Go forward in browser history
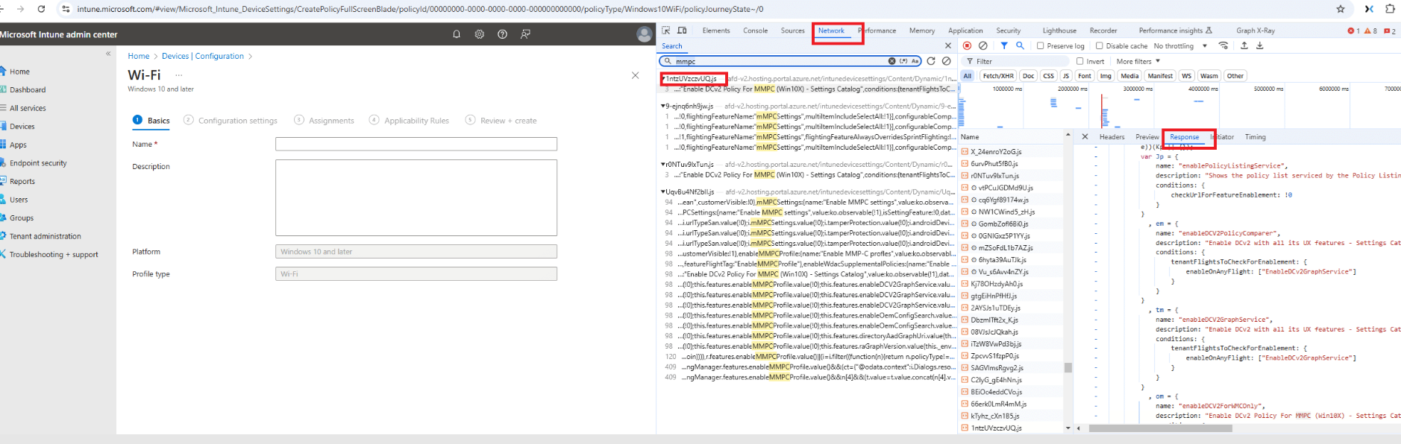 [x=20, y=9]
